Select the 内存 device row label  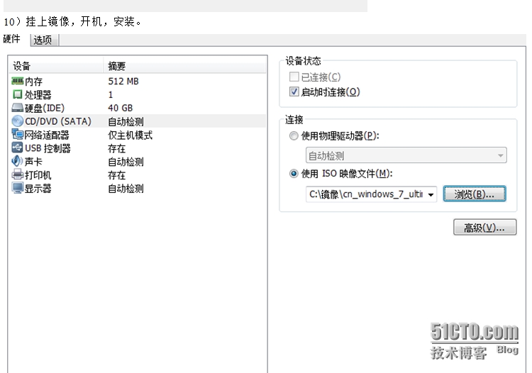(x=33, y=82)
